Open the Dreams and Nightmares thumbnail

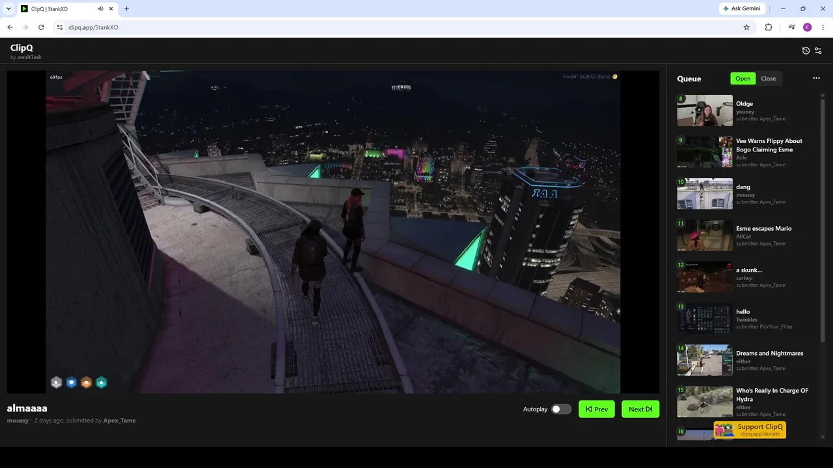705,360
